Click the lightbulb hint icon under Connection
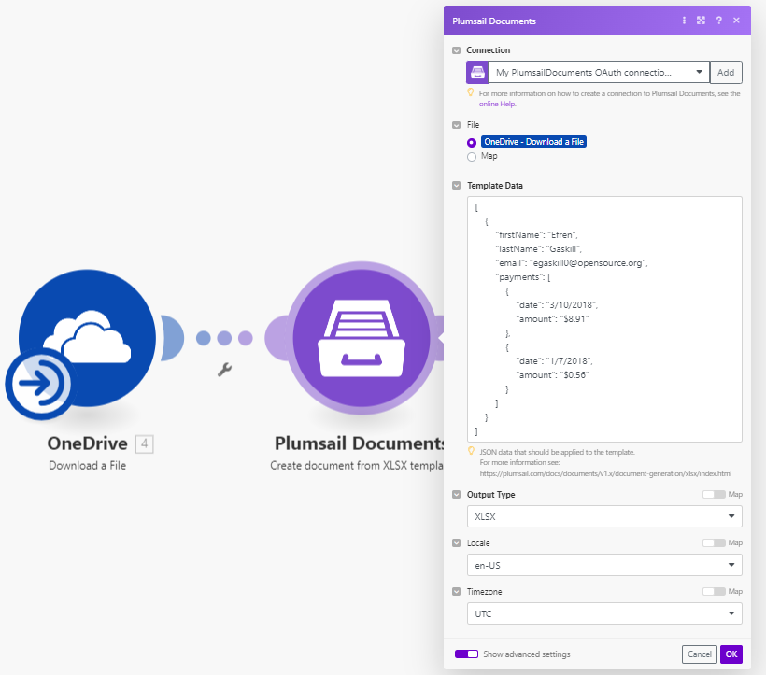The image size is (766, 675). coord(471,92)
